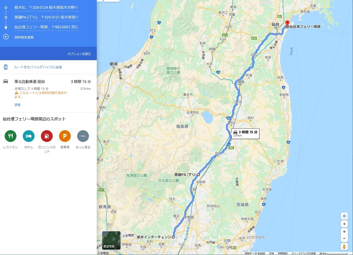Open the 利用規約 terms link
This screenshot has width=353, height=255.
(283, 253)
